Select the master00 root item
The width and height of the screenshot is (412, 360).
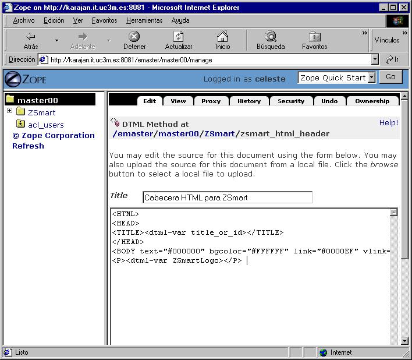coord(50,100)
